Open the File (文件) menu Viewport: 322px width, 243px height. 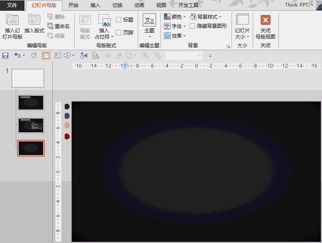(x=12, y=5)
